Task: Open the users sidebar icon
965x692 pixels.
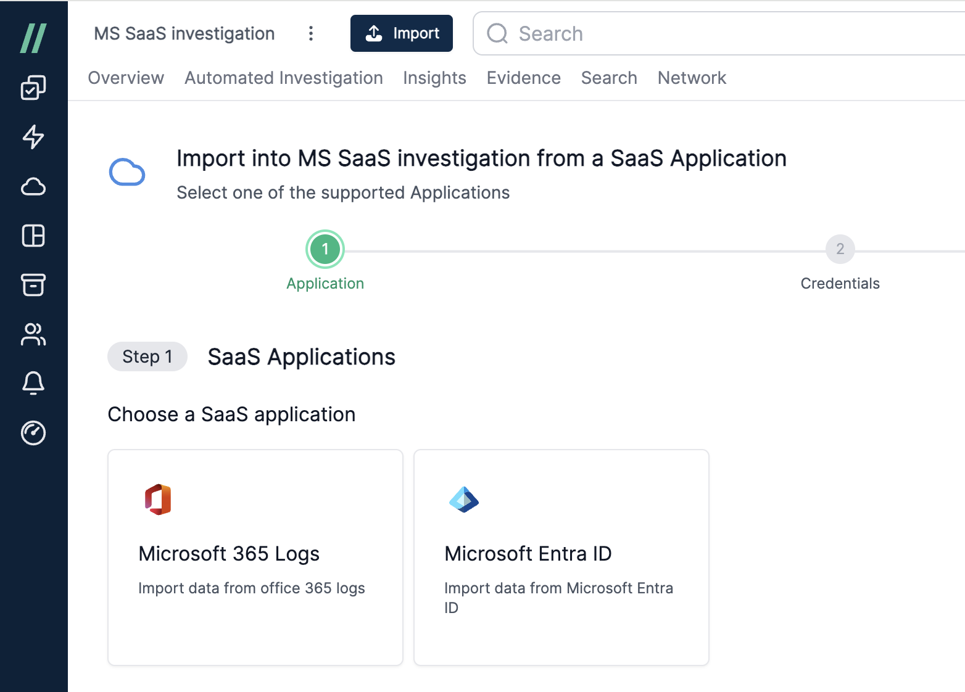Action: 33,334
